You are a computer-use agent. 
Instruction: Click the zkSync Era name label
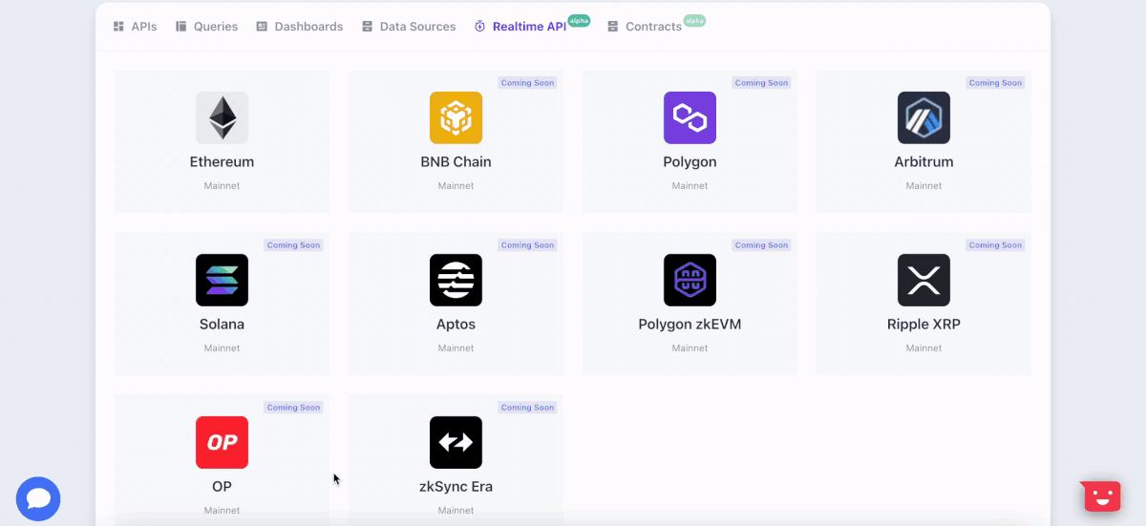pos(456,487)
